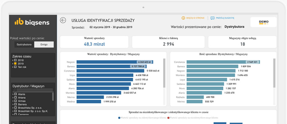Select the Constanza bar in quantity sold chart
287x124 pixels.
tap(223, 62)
